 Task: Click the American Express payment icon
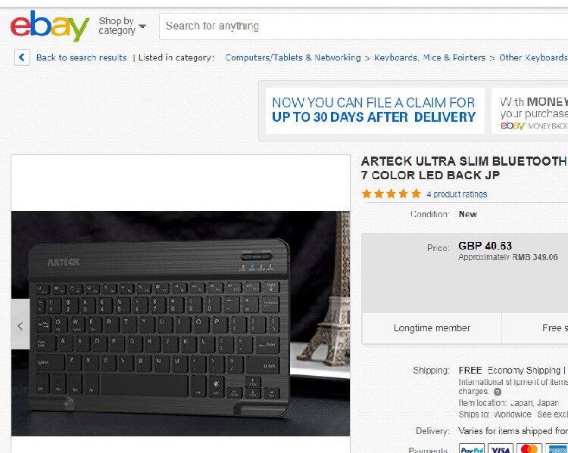click(x=557, y=448)
